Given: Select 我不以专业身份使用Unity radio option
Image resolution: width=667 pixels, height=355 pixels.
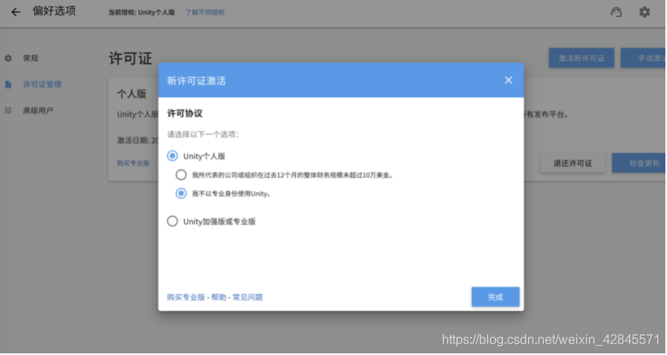Looking at the screenshot, I should click(181, 194).
